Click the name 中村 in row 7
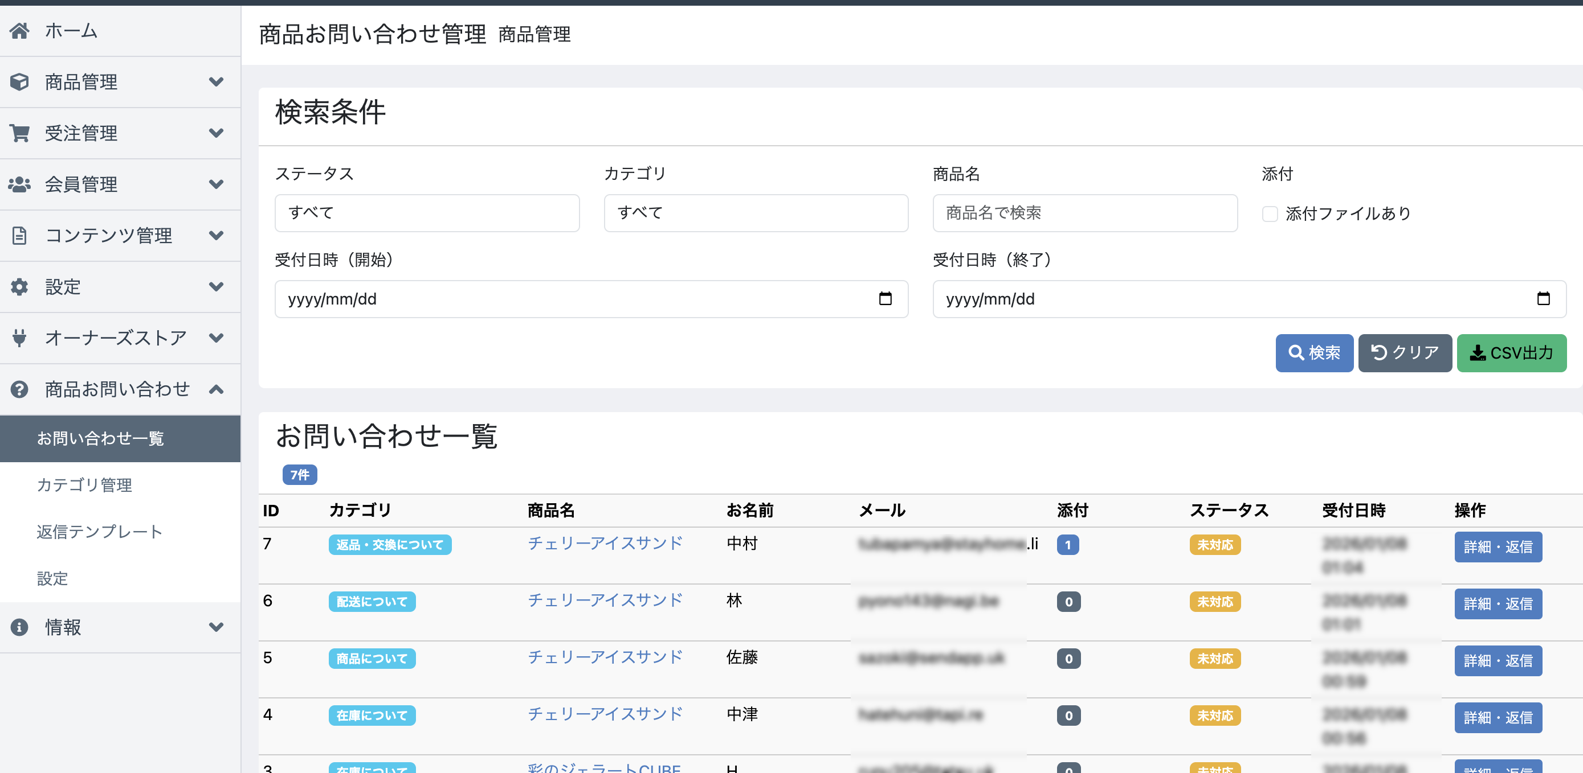The image size is (1583, 773). 742,544
